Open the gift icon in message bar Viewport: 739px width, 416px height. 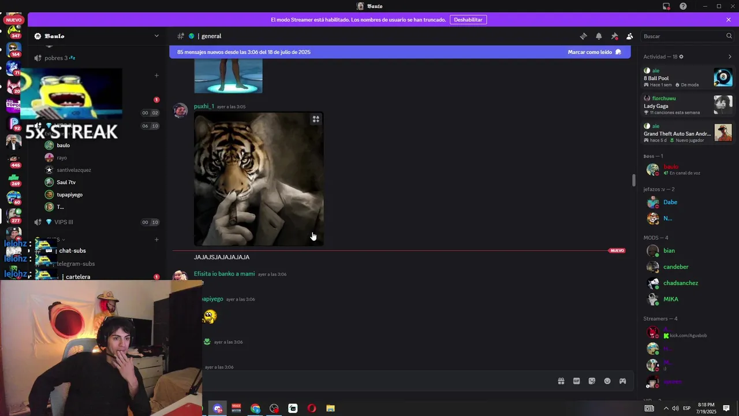pyautogui.click(x=561, y=381)
